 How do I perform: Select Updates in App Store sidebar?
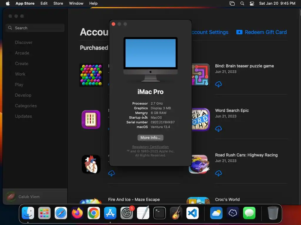pos(24,116)
